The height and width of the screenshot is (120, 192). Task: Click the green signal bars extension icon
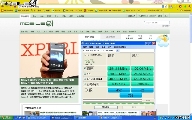(185, 6)
